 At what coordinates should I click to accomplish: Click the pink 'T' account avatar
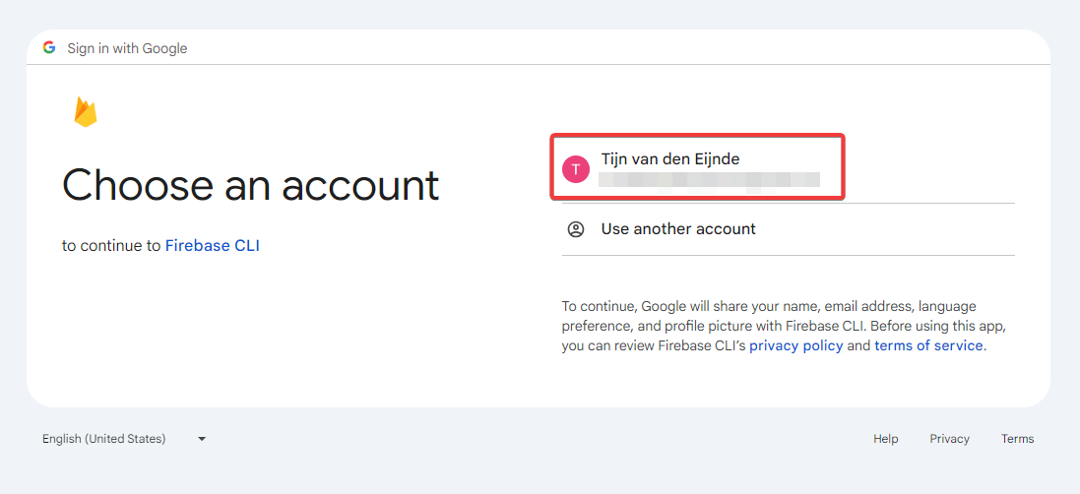[x=576, y=169]
